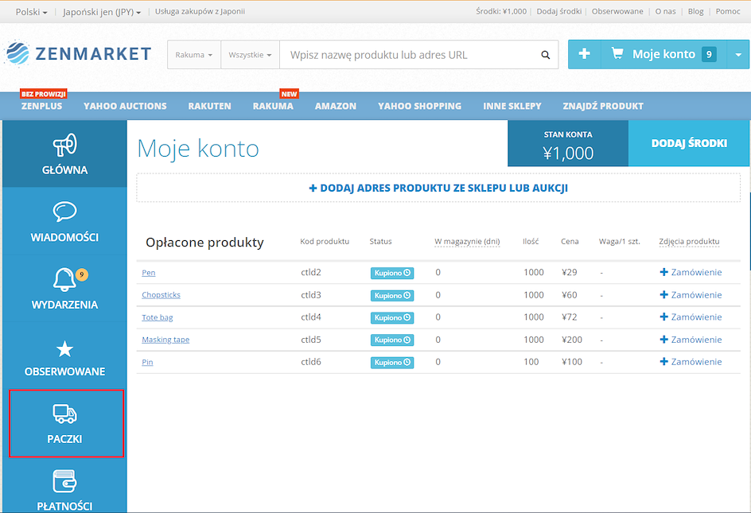Open Obserwowane star sidebar item
Screen dimensions: 751x513
[64, 356]
